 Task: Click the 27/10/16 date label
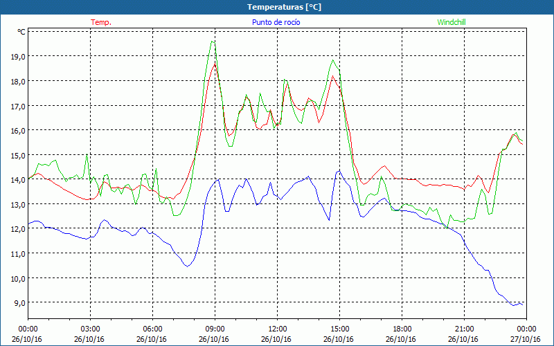coord(526,339)
